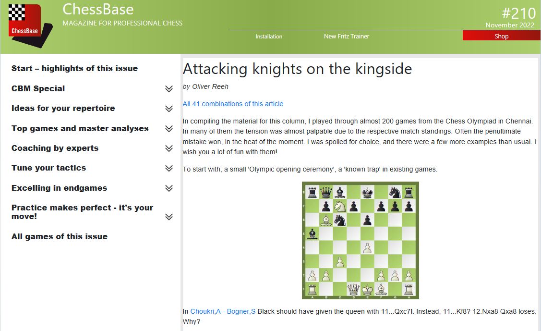Screen dimensions: 541x331
Task: Click the large ChessBase header title
Action: click(x=98, y=9)
